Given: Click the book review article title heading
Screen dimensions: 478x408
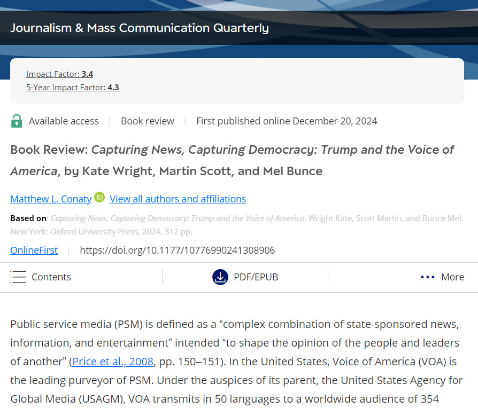Looking at the screenshot, I should pos(232,160).
